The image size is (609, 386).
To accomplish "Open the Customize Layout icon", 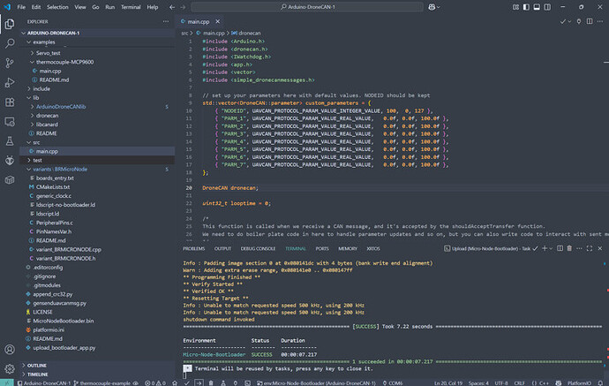I will 515,7.
